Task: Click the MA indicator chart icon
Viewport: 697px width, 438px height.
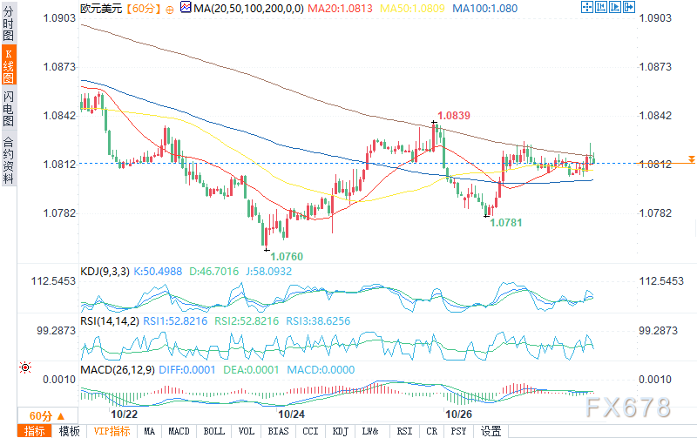Action: pyautogui.click(x=186, y=7)
